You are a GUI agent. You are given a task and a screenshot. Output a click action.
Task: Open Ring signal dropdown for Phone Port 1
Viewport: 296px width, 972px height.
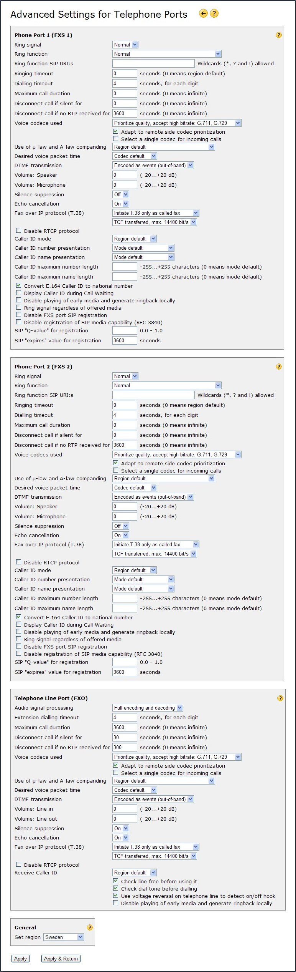click(125, 45)
